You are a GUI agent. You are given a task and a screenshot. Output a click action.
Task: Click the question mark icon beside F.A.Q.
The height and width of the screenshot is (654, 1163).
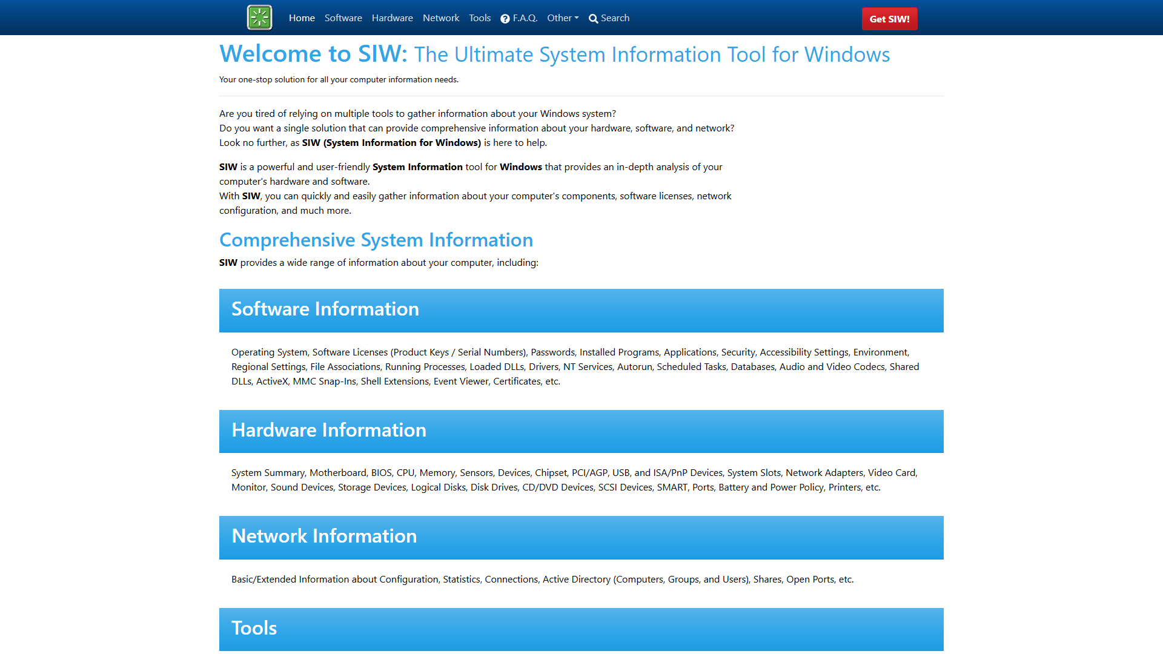click(x=505, y=18)
